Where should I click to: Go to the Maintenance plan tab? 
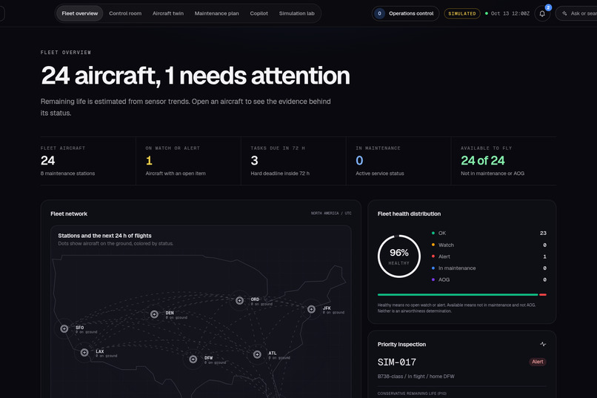(x=216, y=13)
